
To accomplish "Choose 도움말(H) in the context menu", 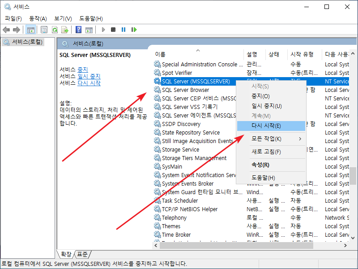I will (271, 178).
